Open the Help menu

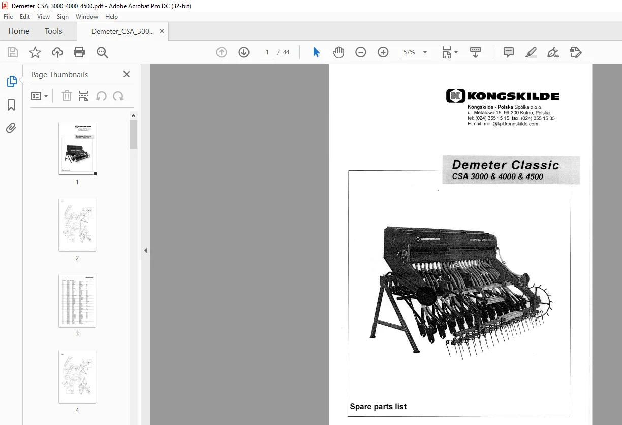point(111,17)
